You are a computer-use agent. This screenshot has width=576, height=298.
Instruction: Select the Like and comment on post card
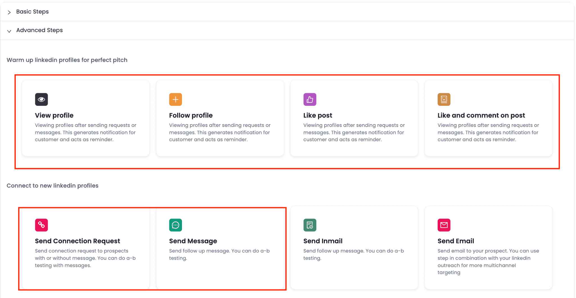point(488,118)
